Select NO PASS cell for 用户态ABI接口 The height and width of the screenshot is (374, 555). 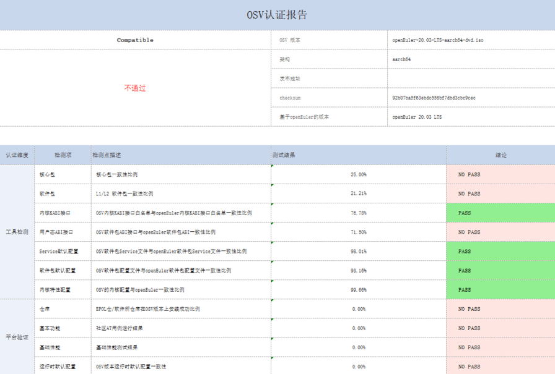click(x=500, y=232)
